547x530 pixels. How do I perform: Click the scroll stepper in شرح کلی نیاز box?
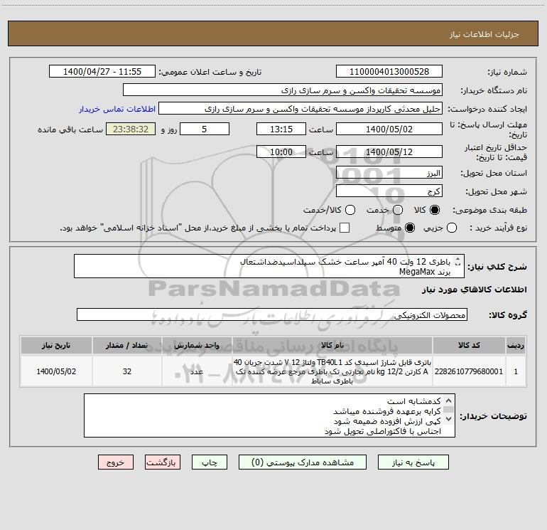tap(457, 261)
